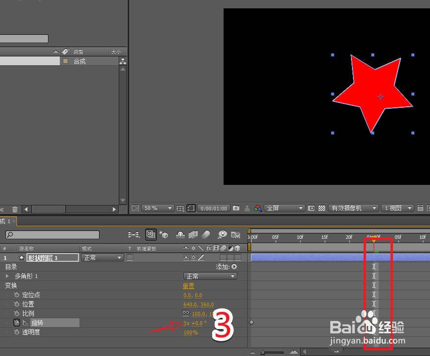Click the 640.0, 360.0 position value
The width and height of the screenshot is (430, 356).
tap(199, 305)
